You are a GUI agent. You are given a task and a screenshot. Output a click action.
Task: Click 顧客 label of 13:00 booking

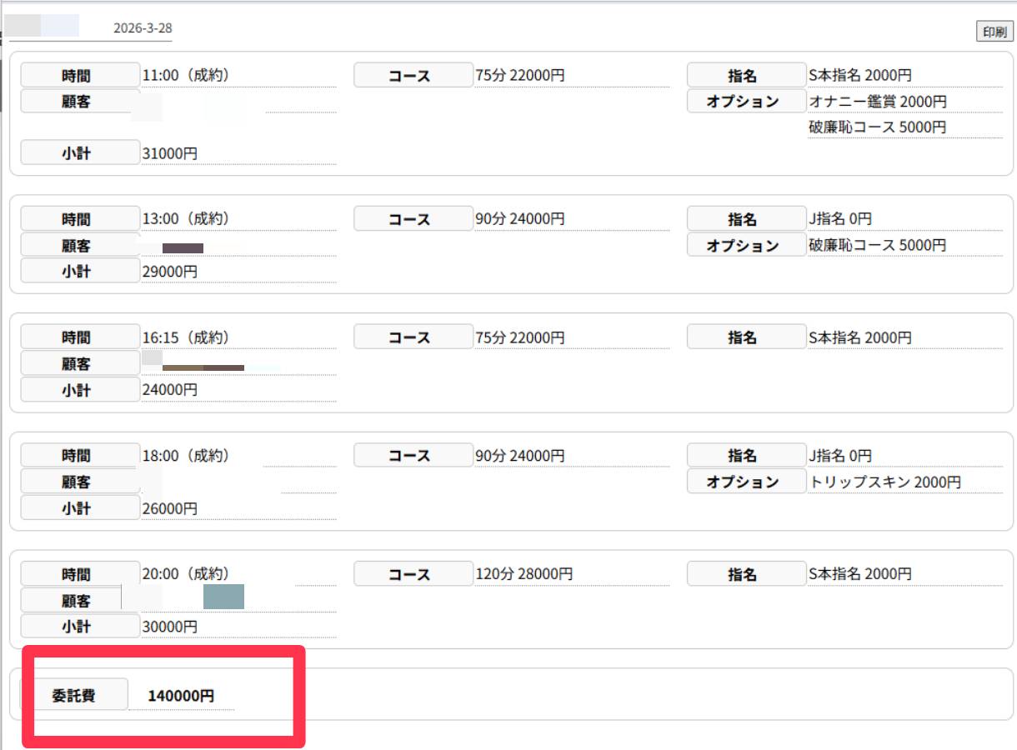coord(80,246)
